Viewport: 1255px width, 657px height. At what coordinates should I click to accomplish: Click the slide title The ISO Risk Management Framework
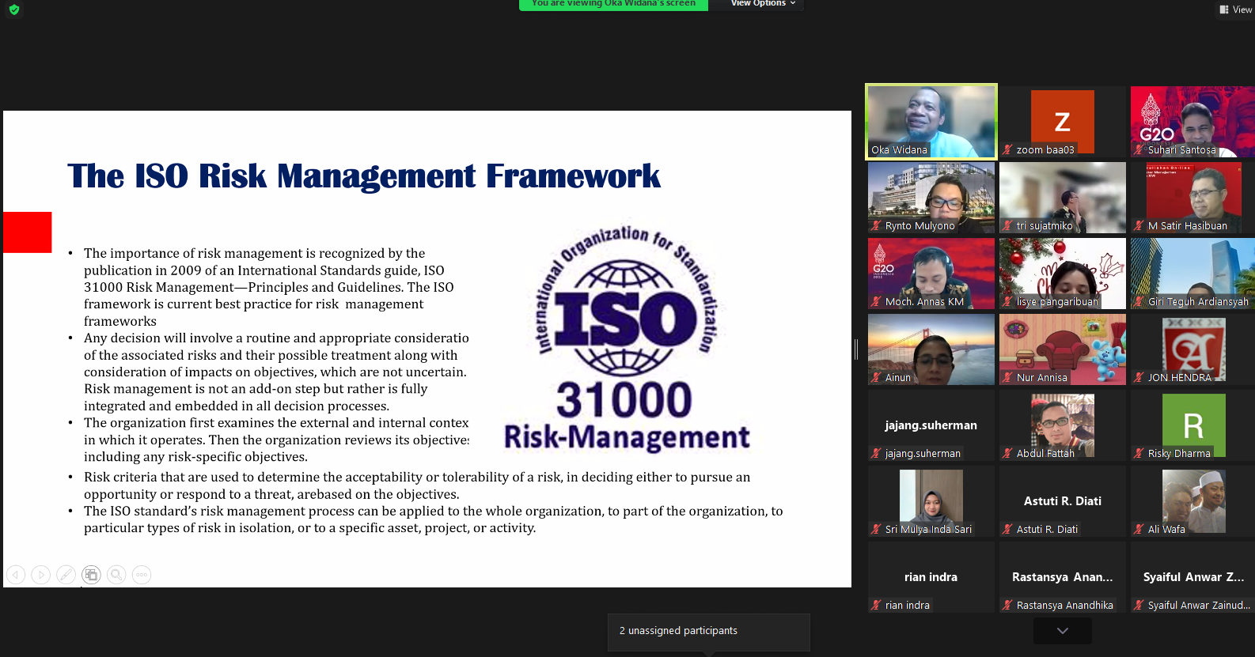click(x=364, y=176)
